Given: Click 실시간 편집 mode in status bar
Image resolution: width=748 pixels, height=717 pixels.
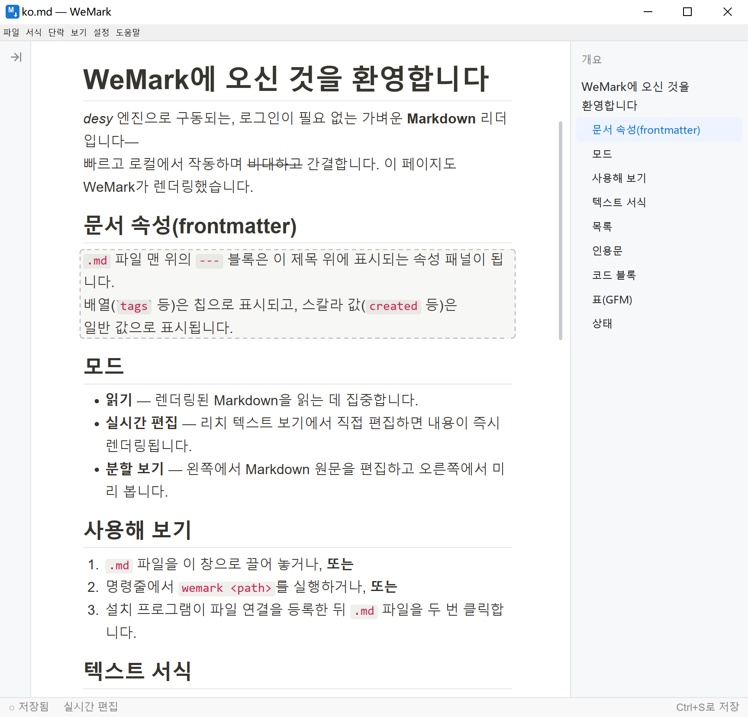Looking at the screenshot, I should pyautogui.click(x=91, y=707).
